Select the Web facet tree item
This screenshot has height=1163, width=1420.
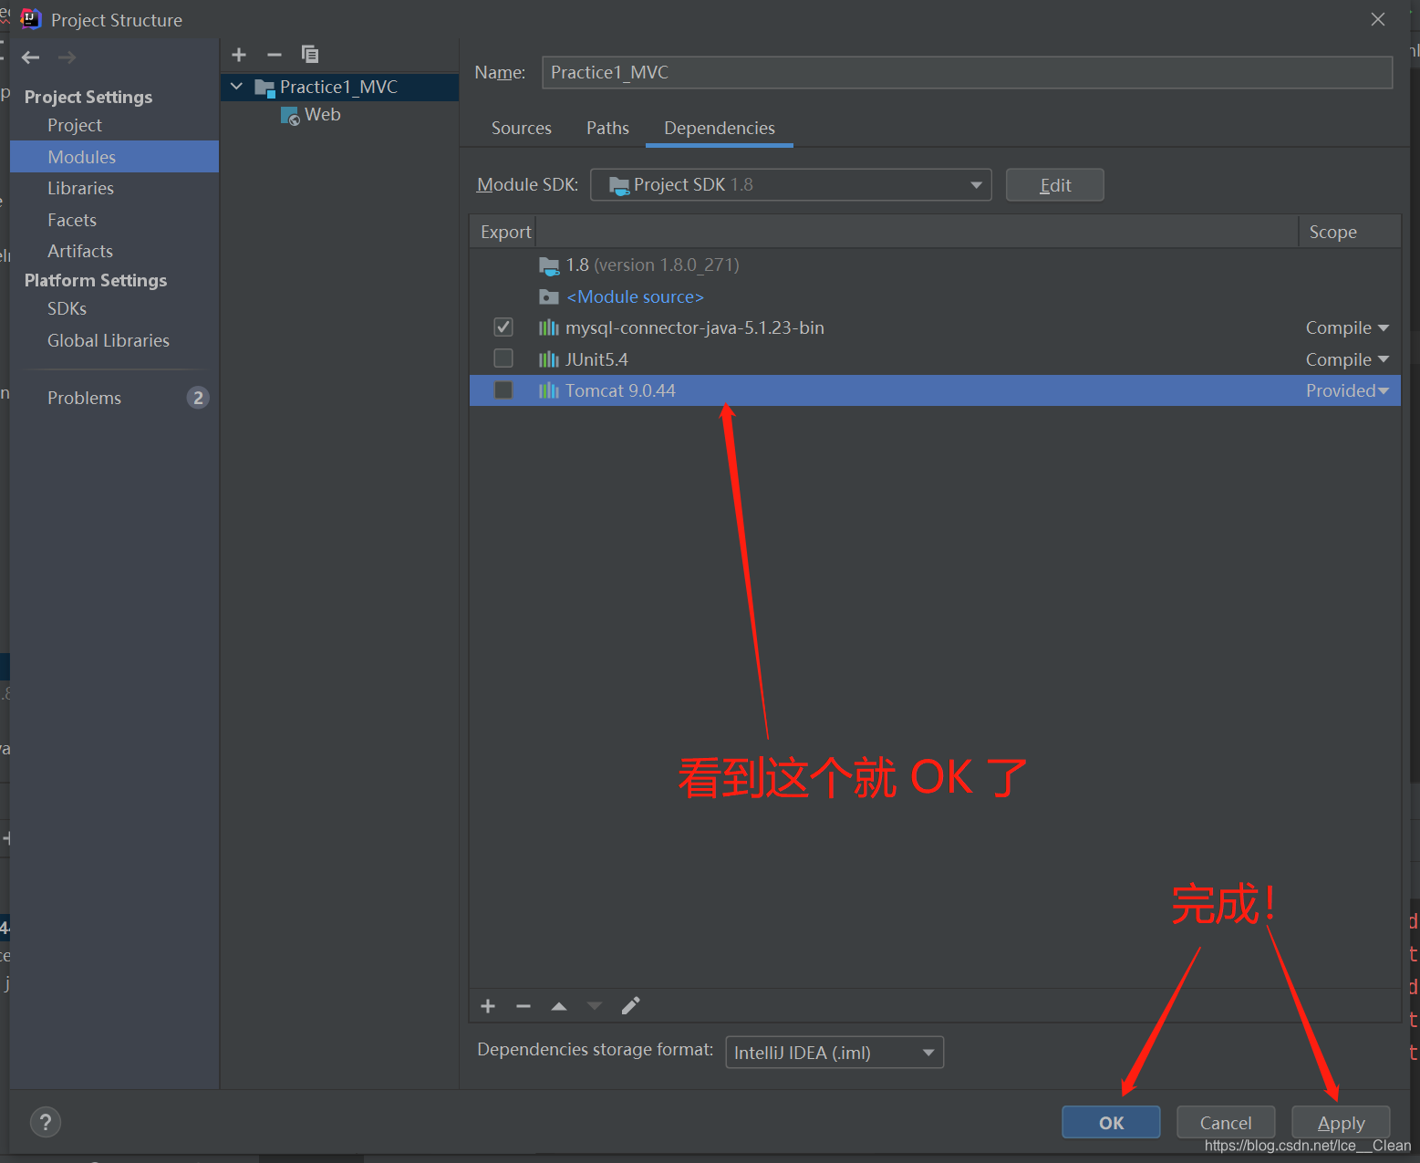[x=322, y=115]
